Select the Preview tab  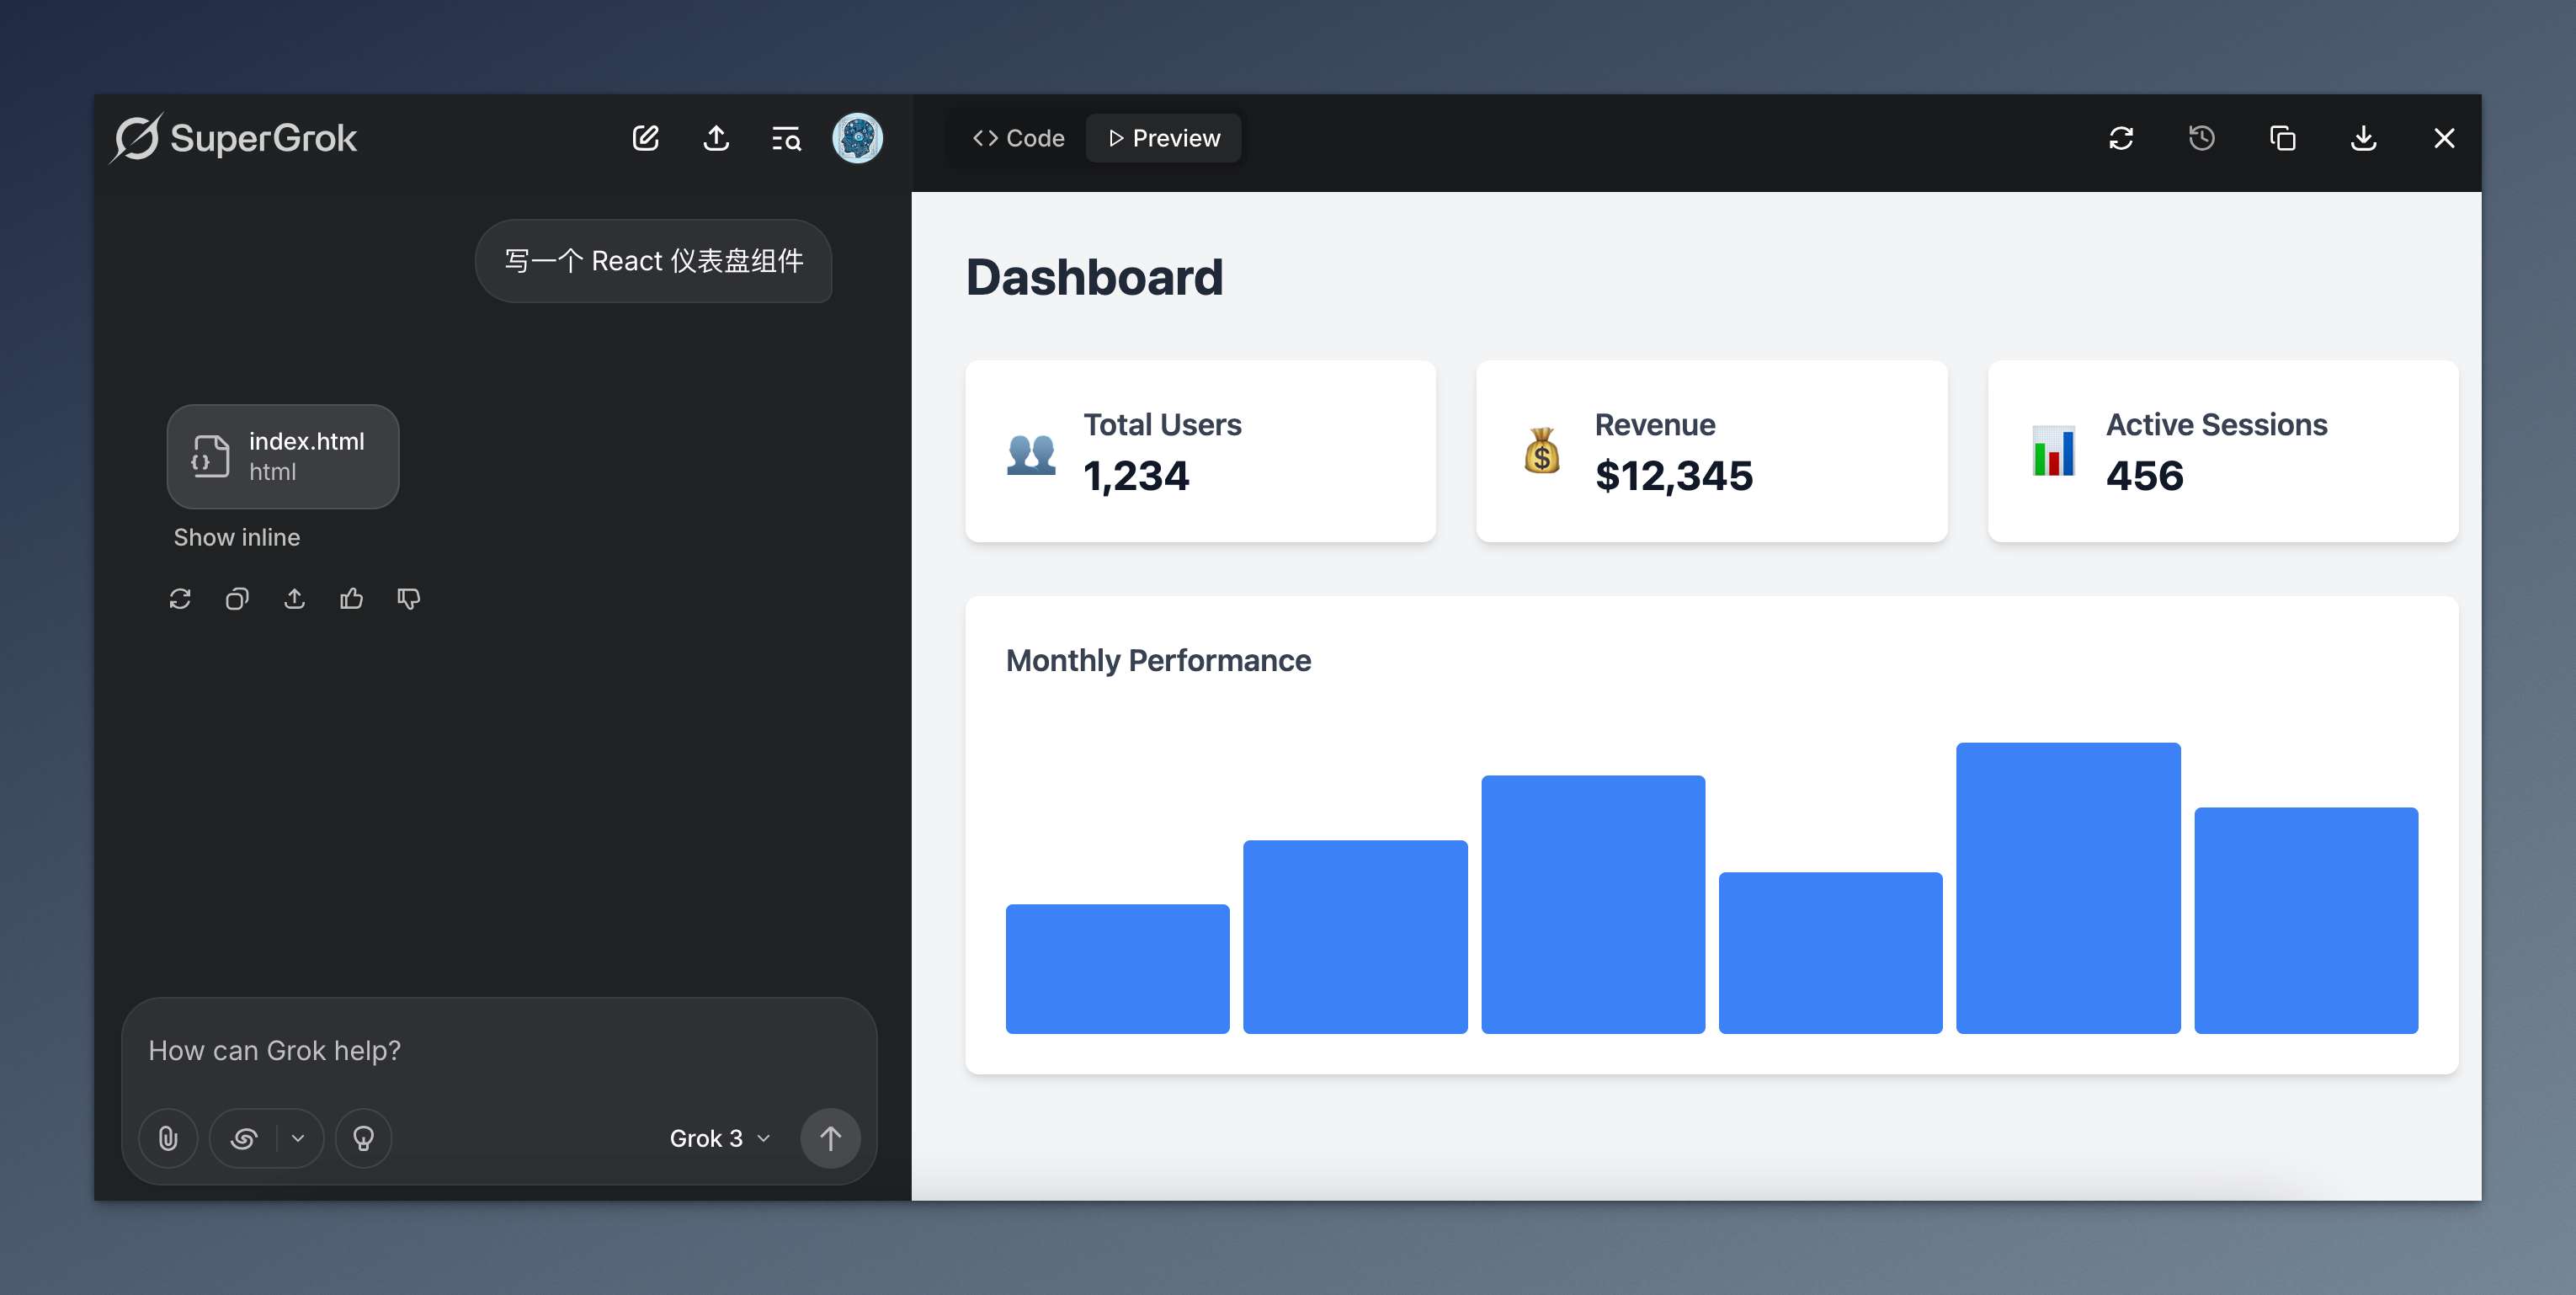tap(1164, 138)
